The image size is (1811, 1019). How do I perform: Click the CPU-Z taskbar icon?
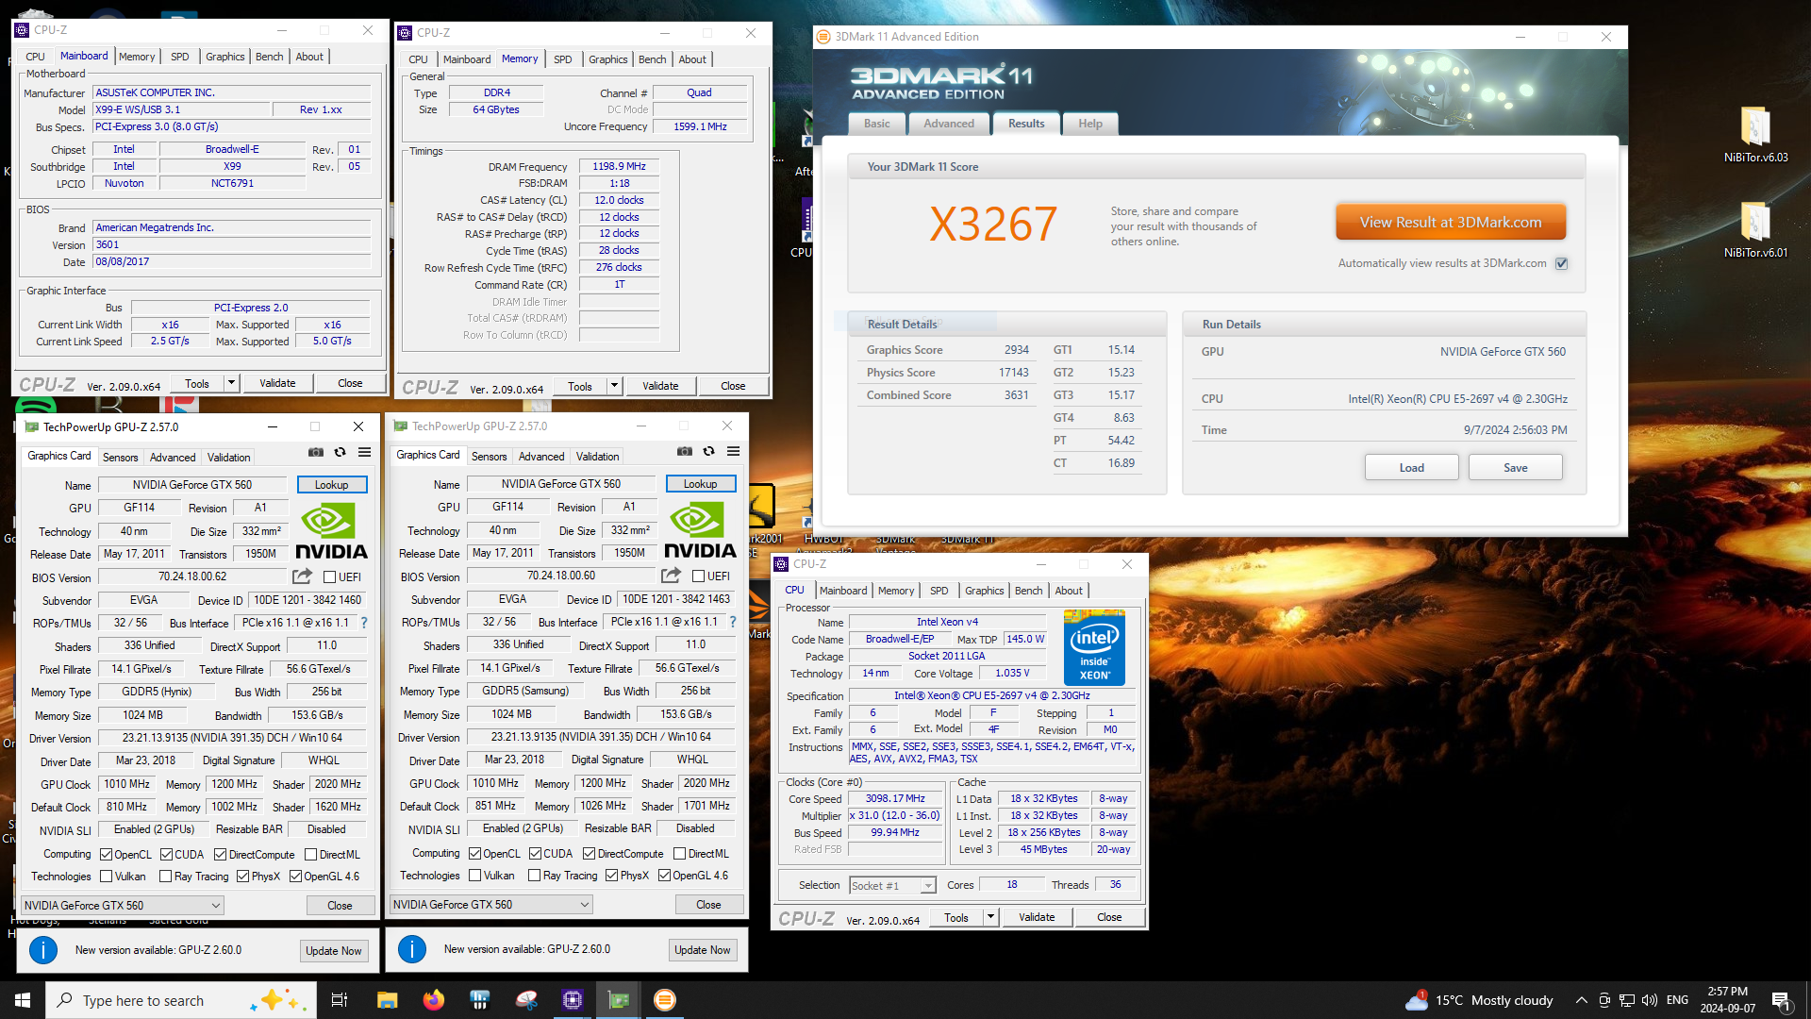573,1000
